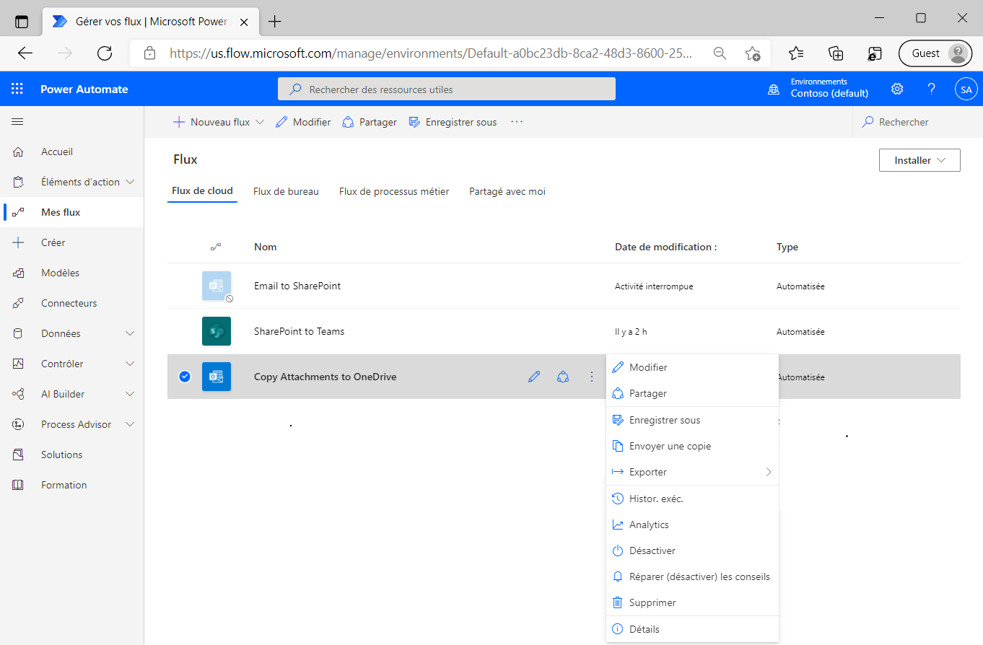Expand the AI Builder section chevron
983x645 pixels.
(131, 394)
